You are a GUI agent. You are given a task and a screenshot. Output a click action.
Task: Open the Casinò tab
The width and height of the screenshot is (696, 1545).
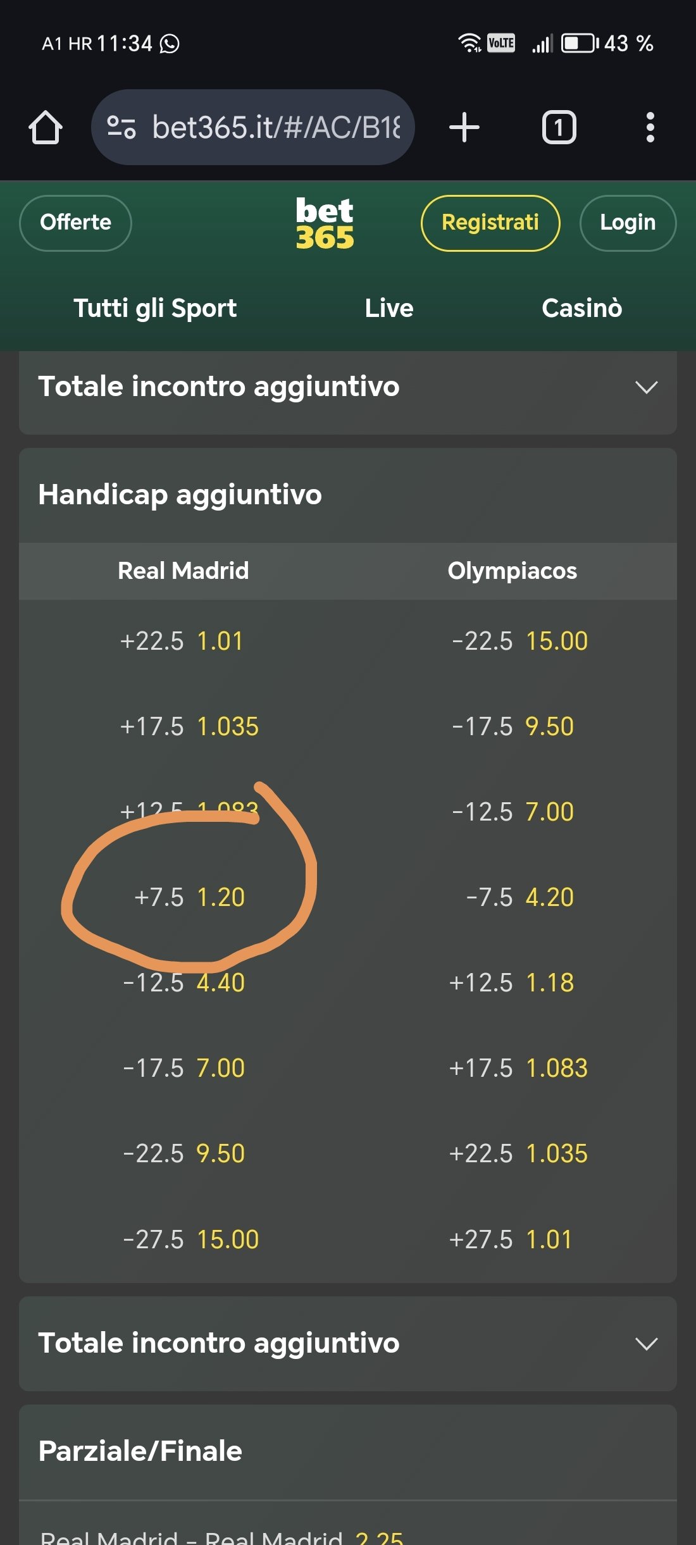[581, 308]
